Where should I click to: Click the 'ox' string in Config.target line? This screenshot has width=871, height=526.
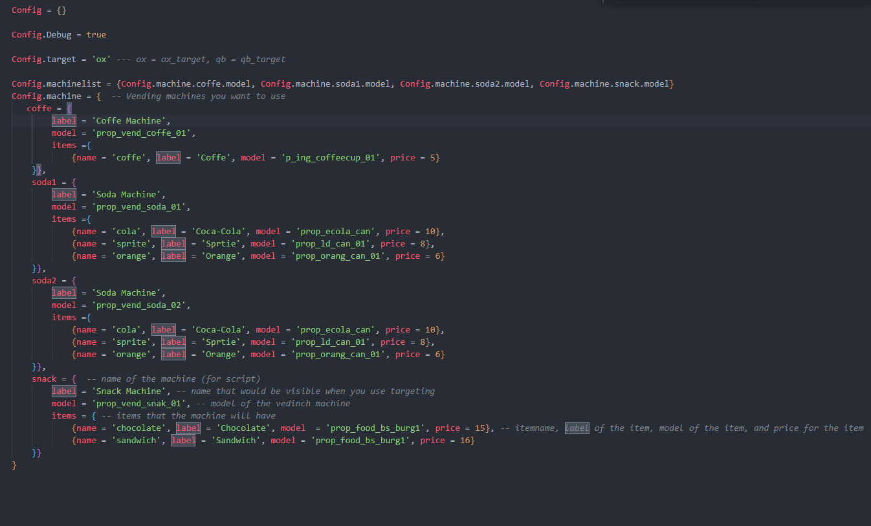[x=100, y=59]
